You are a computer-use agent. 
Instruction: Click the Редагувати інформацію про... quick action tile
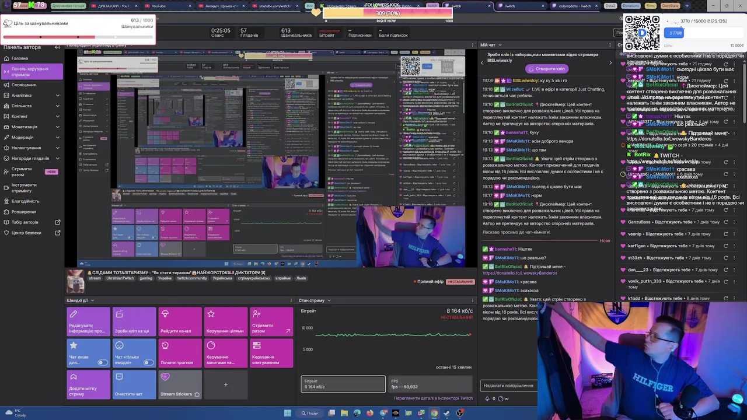pyautogui.click(x=88, y=321)
